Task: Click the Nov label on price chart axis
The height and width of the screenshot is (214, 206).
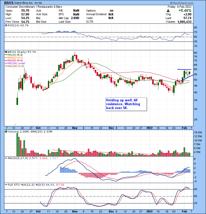Action: click(75, 128)
